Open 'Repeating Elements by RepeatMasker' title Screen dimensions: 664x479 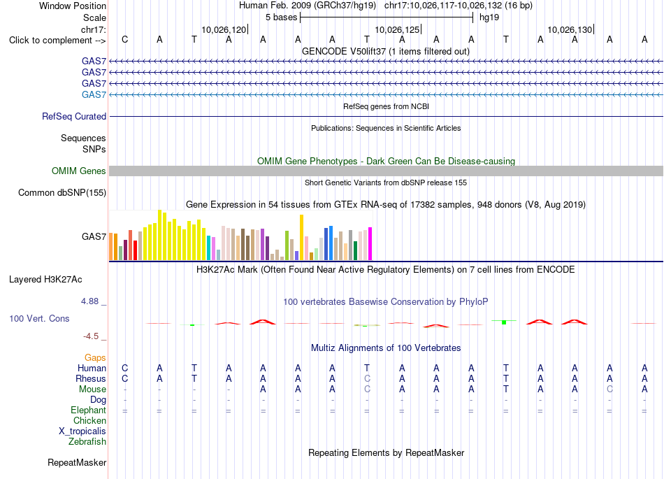386,452
